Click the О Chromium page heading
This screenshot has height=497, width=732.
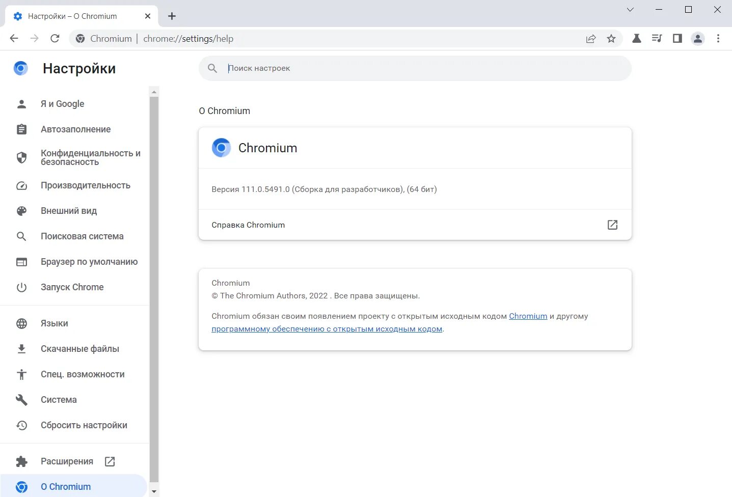click(225, 111)
